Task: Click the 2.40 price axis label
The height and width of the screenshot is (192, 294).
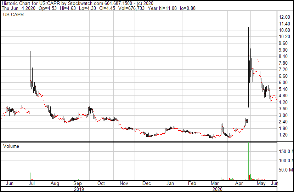Action: pos(283,122)
